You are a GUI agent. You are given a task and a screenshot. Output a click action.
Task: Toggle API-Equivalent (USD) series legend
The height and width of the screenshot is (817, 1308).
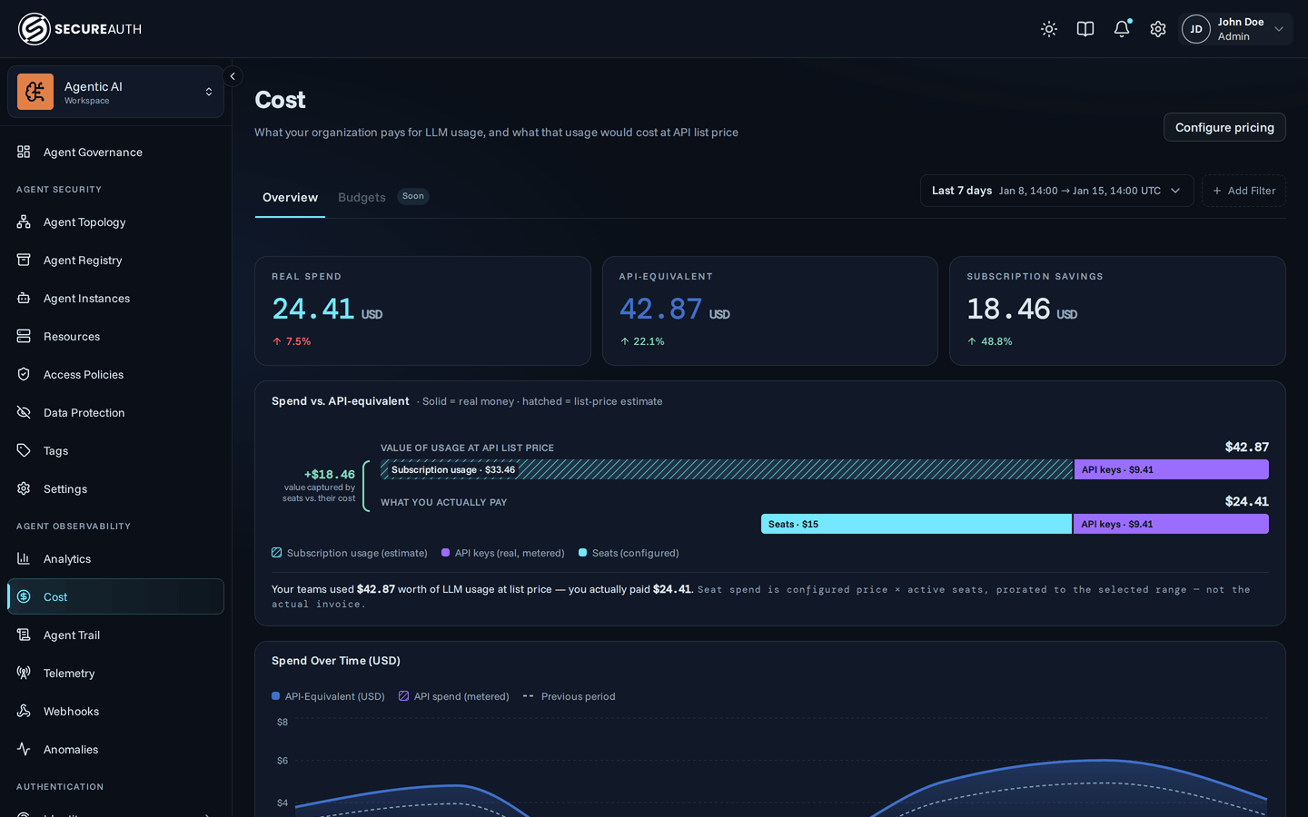coord(328,696)
